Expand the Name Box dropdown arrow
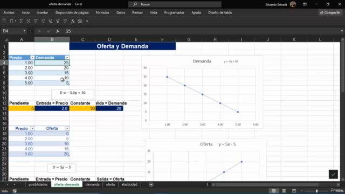This screenshot has width=345, height=194. [x=24, y=31]
